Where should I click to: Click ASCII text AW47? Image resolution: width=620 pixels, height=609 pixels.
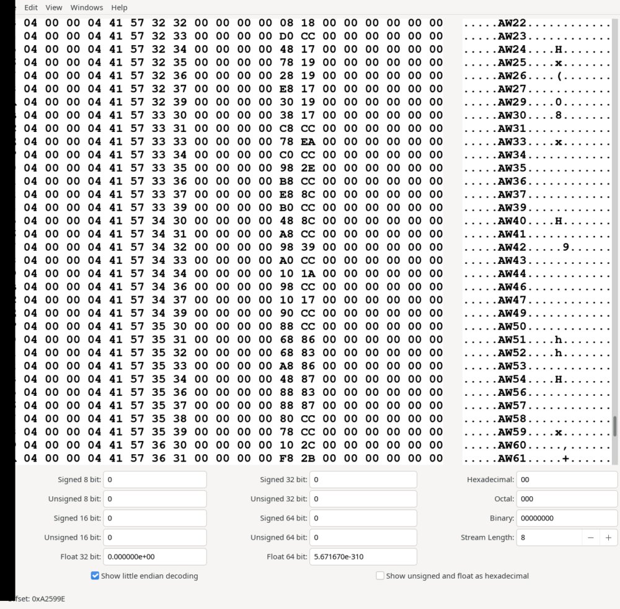(x=511, y=300)
